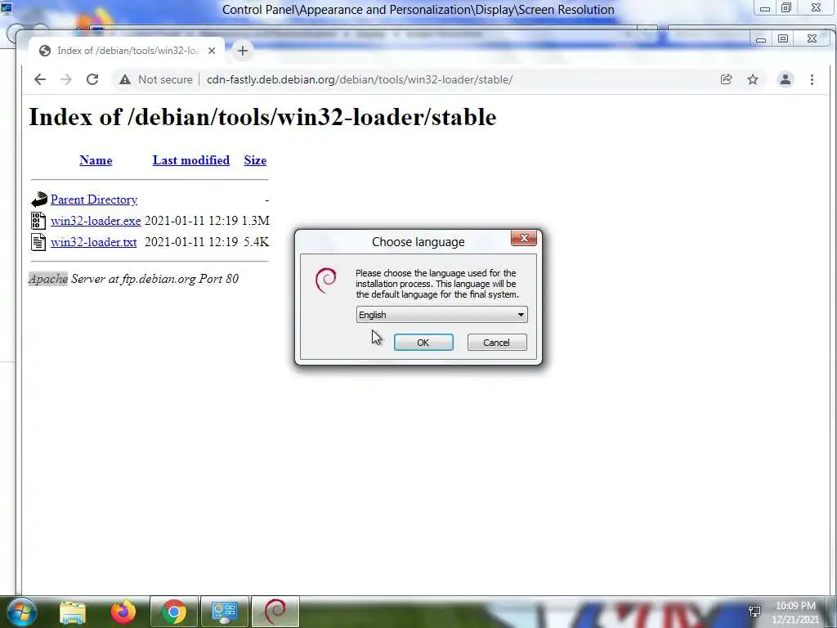837x628 pixels.
Task: Launch Firefox from the taskbar
Action: (123, 612)
